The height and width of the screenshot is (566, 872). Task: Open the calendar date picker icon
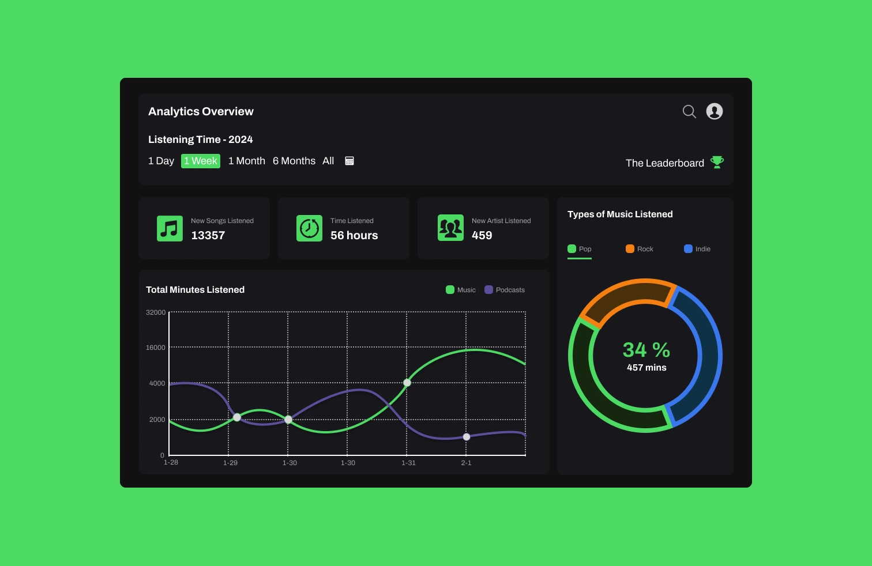click(x=349, y=161)
